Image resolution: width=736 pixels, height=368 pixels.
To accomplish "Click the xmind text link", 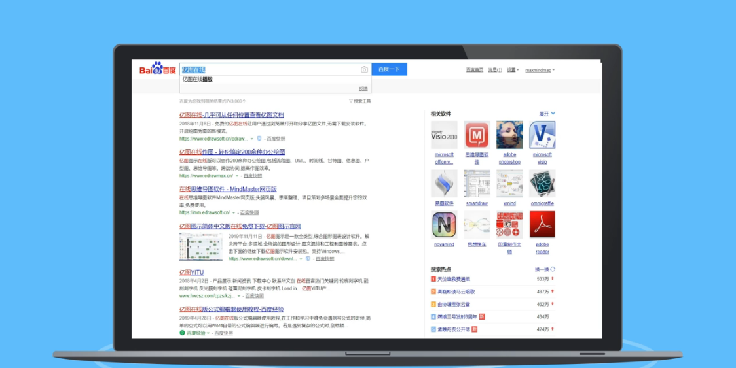I will pyautogui.click(x=509, y=203).
